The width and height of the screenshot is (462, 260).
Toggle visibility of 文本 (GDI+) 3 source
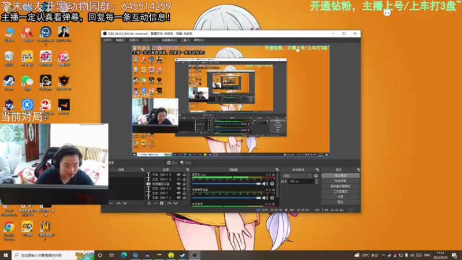(x=178, y=188)
